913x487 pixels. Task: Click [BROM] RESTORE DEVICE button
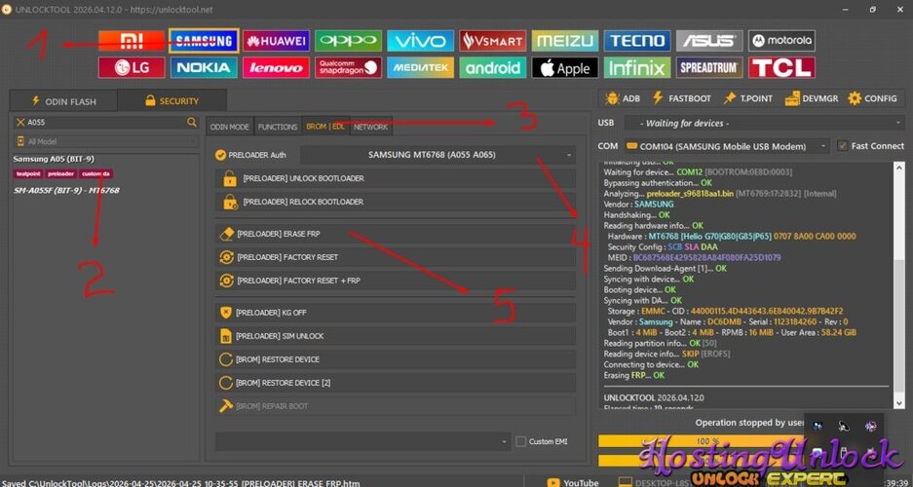click(x=396, y=359)
